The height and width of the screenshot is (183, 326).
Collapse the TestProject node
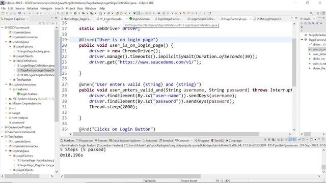pyautogui.click(x=2, y=137)
